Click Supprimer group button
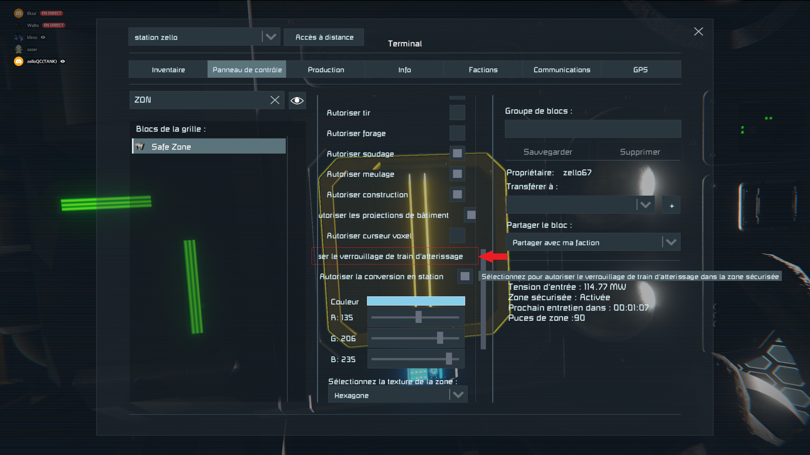Viewport: 810px width, 455px height. pyautogui.click(x=640, y=152)
